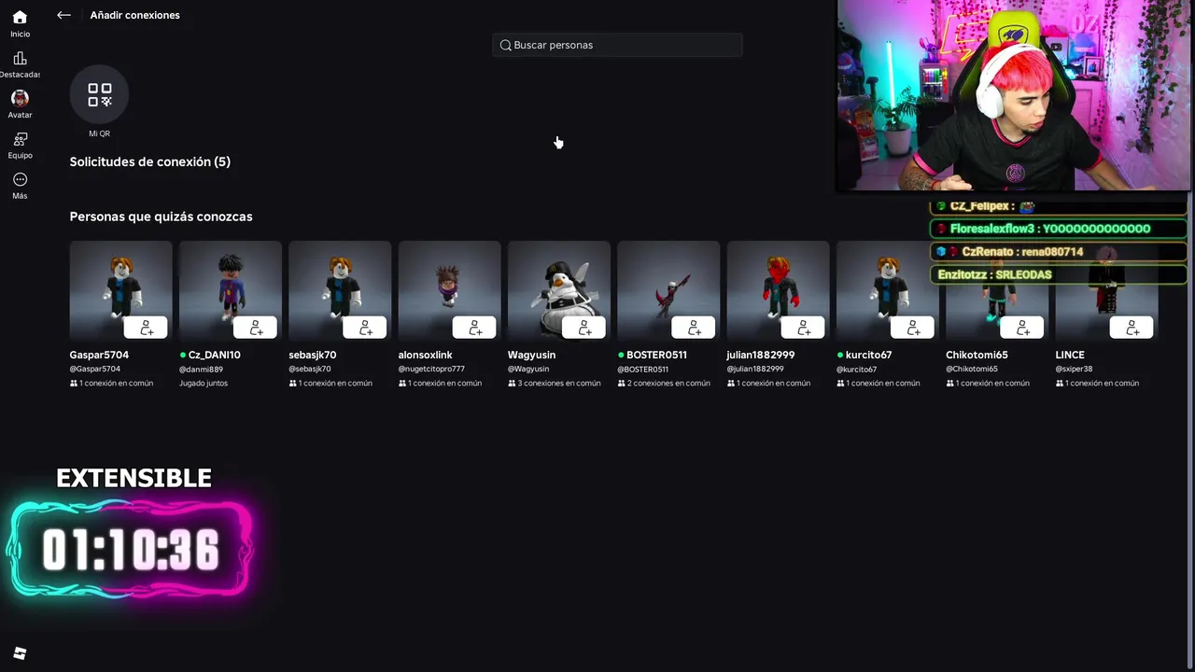This screenshot has height=672, width=1195.
Task: Open kurcito67 avatar thumbnail
Action: (x=887, y=292)
